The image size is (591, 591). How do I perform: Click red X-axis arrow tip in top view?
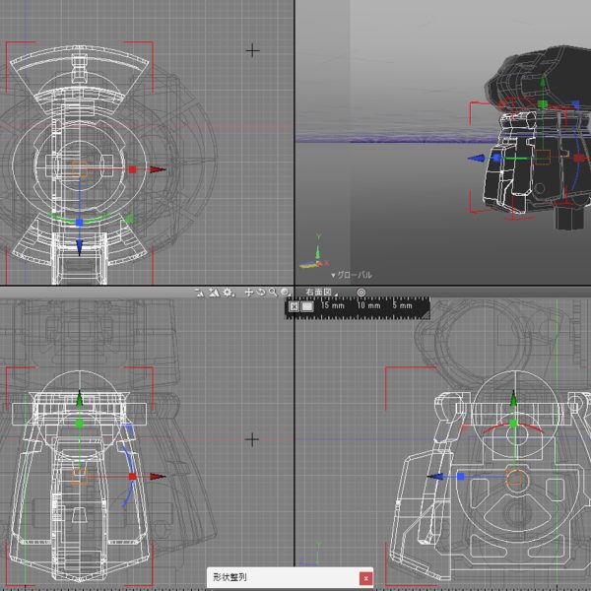pyautogui.click(x=158, y=169)
